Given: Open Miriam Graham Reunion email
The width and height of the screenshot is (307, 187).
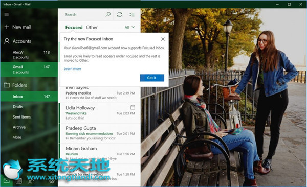Looking at the screenshot, I should 100,154.
